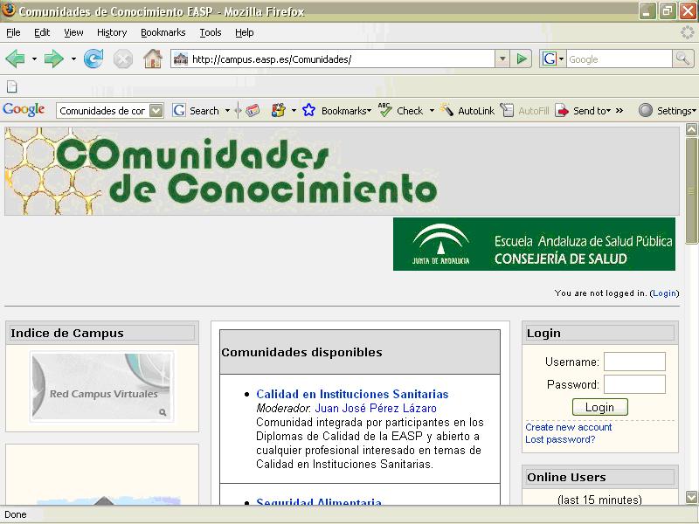This screenshot has width=699, height=524.
Task: Click the Login button in Login panel
Action: pos(599,408)
